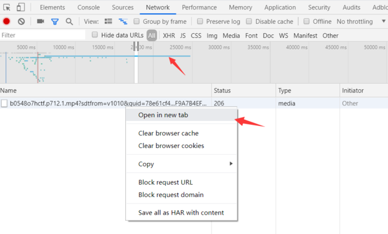Filter requests by Font
This screenshot has width=388, height=234.
point(252,36)
